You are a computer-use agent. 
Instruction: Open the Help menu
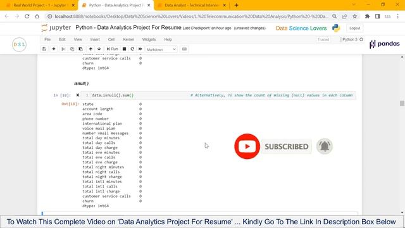tap(168, 39)
